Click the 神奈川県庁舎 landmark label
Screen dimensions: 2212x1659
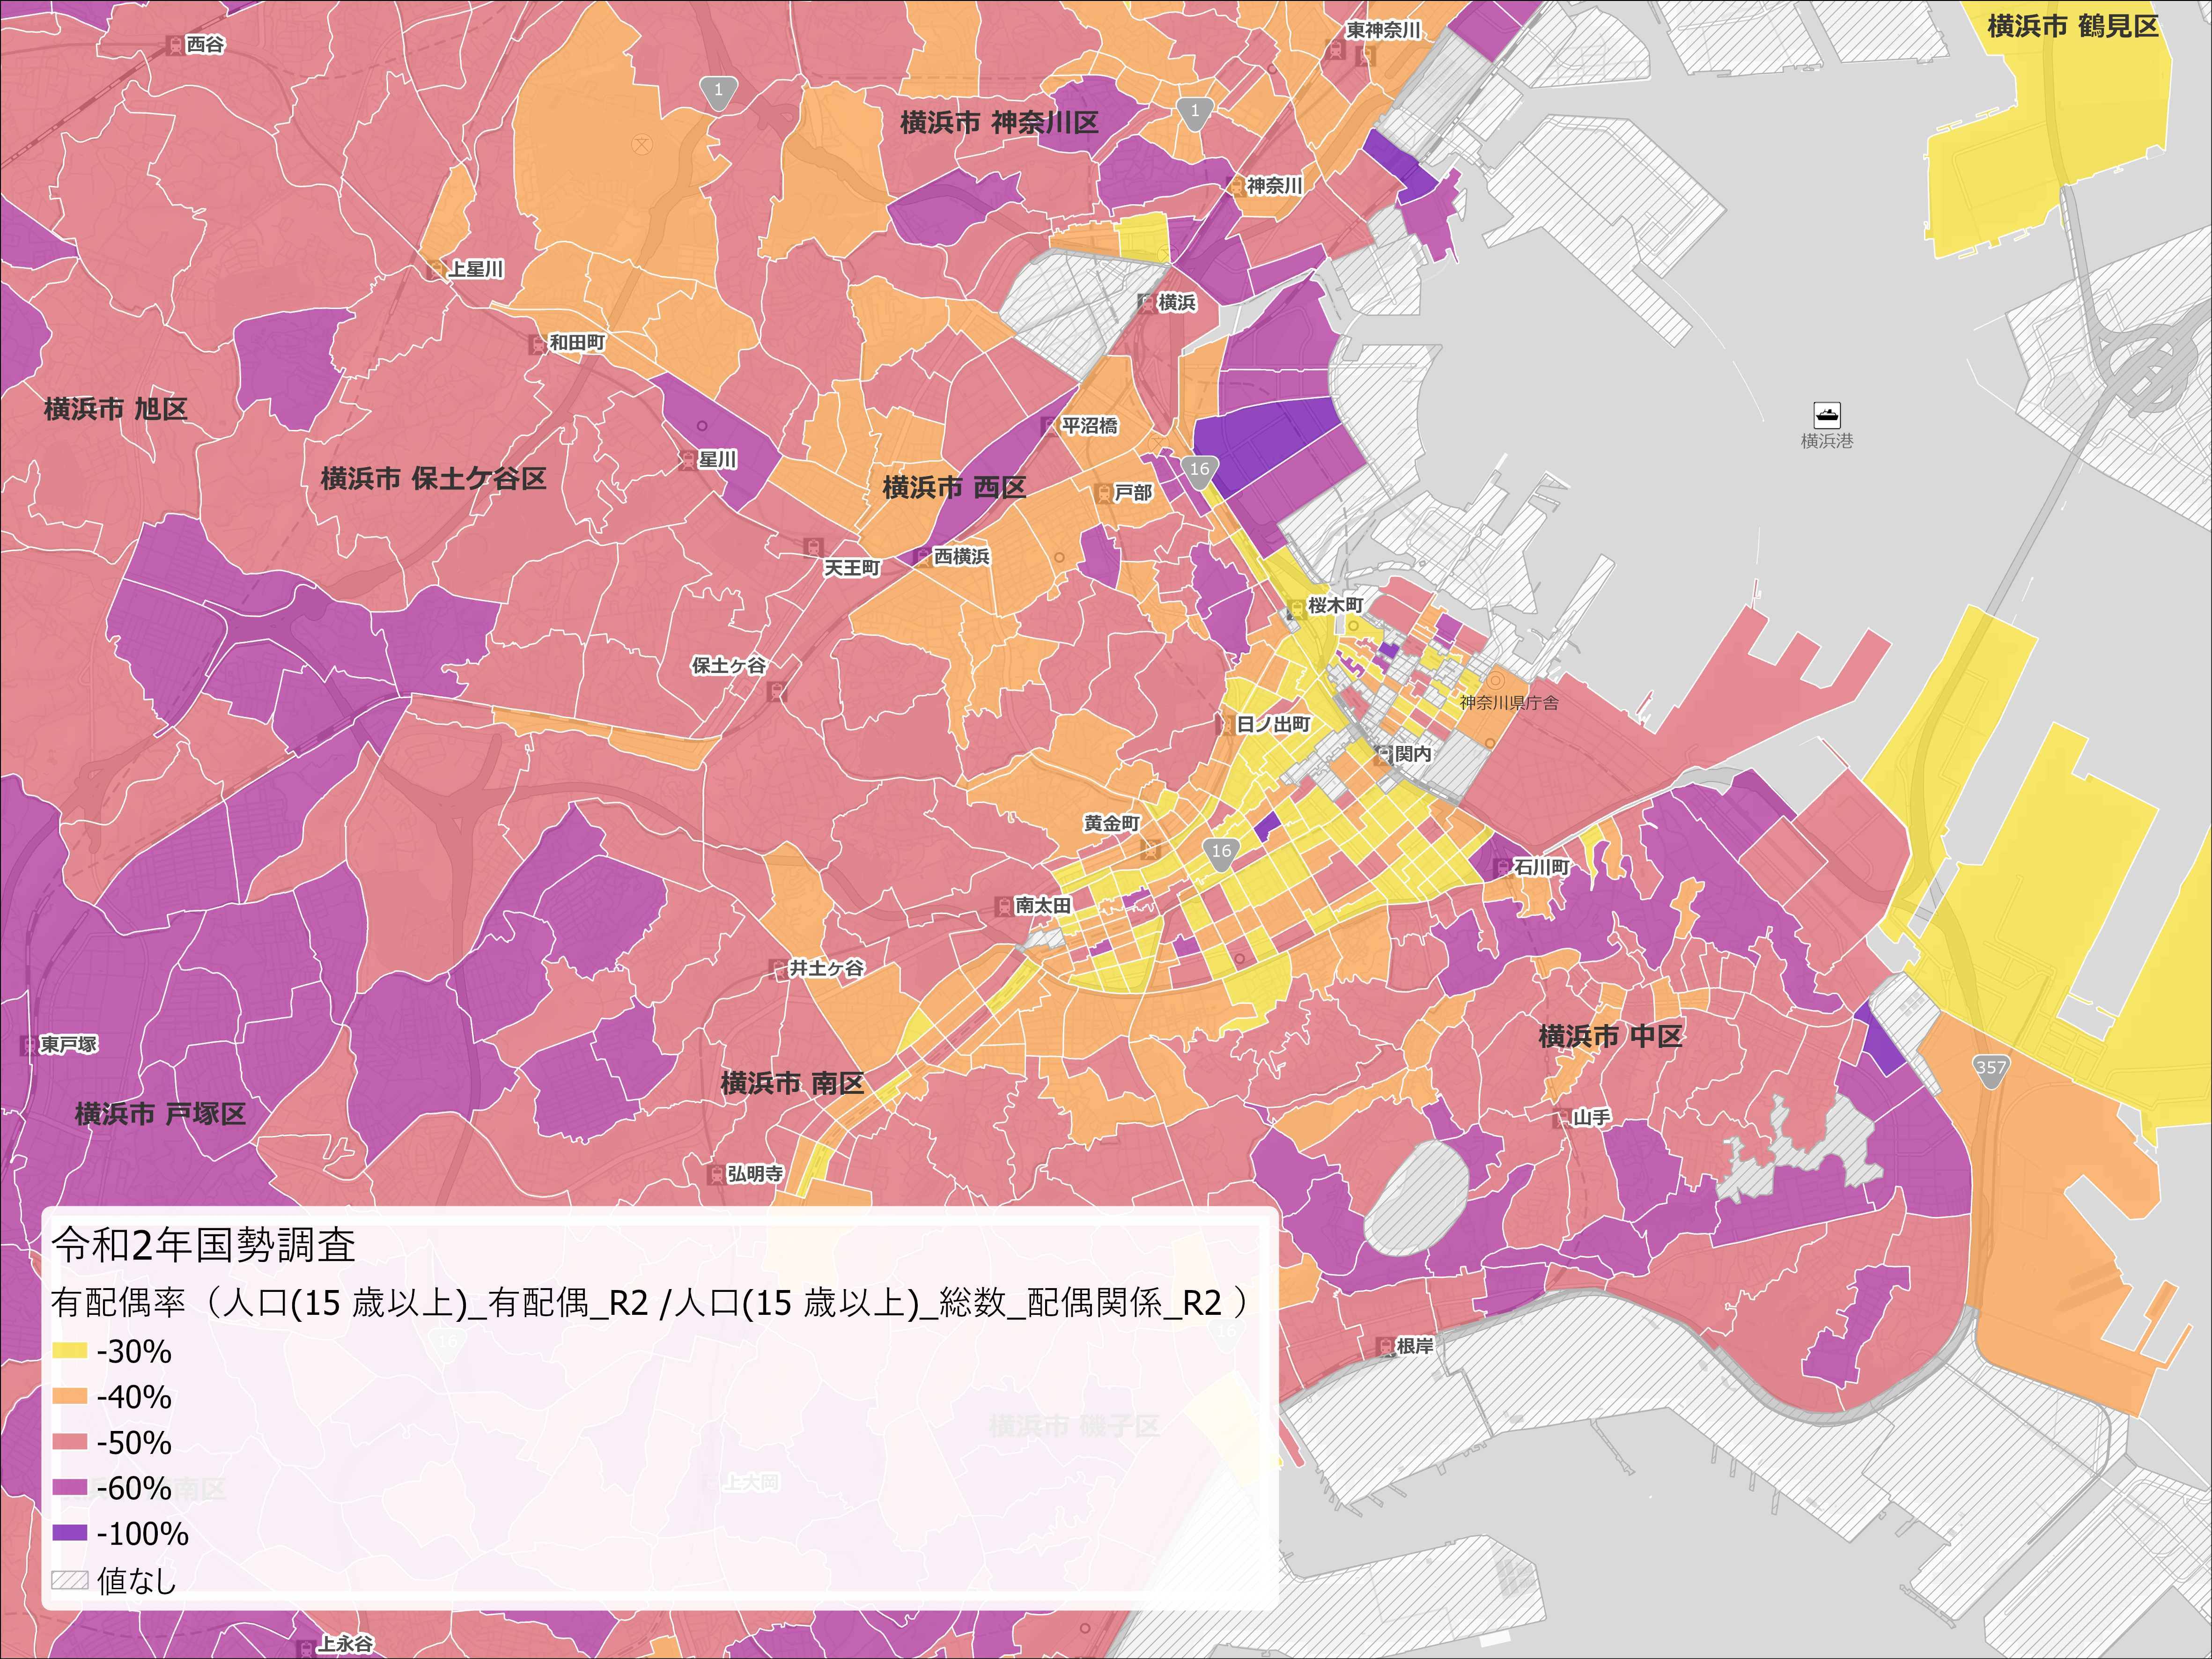tap(1508, 703)
